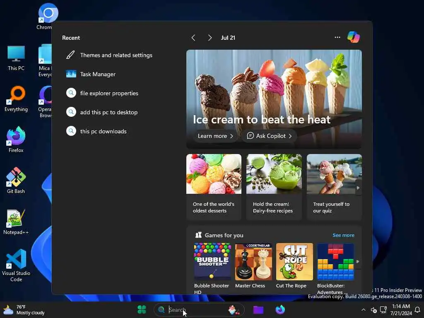Open Bubble Shooter HD game
This screenshot has height=318, width=424.
(x=212, y=268)
